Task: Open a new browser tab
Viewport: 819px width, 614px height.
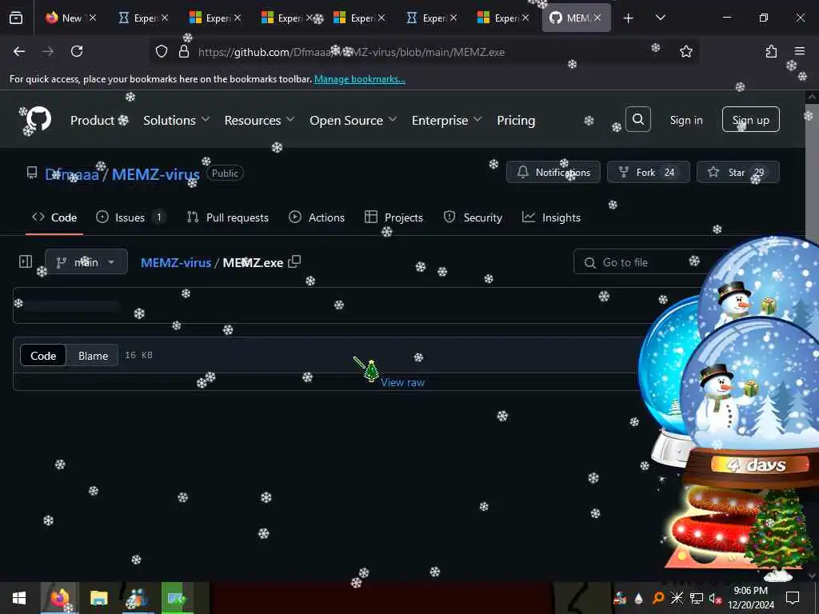Action: [x=629, y=18]
